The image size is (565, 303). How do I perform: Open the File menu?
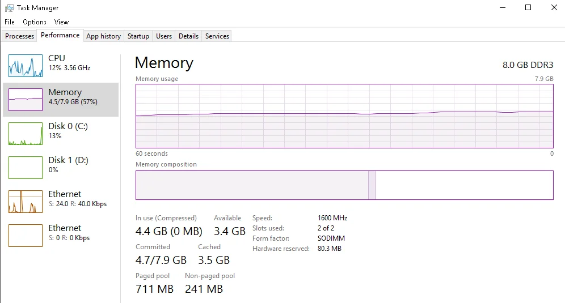pyautogui.click(x=10, y=22)
